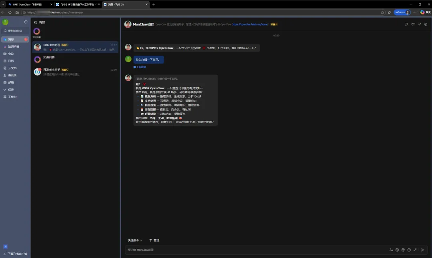Click the InPrivate profile button

click(x=402, y=12)
